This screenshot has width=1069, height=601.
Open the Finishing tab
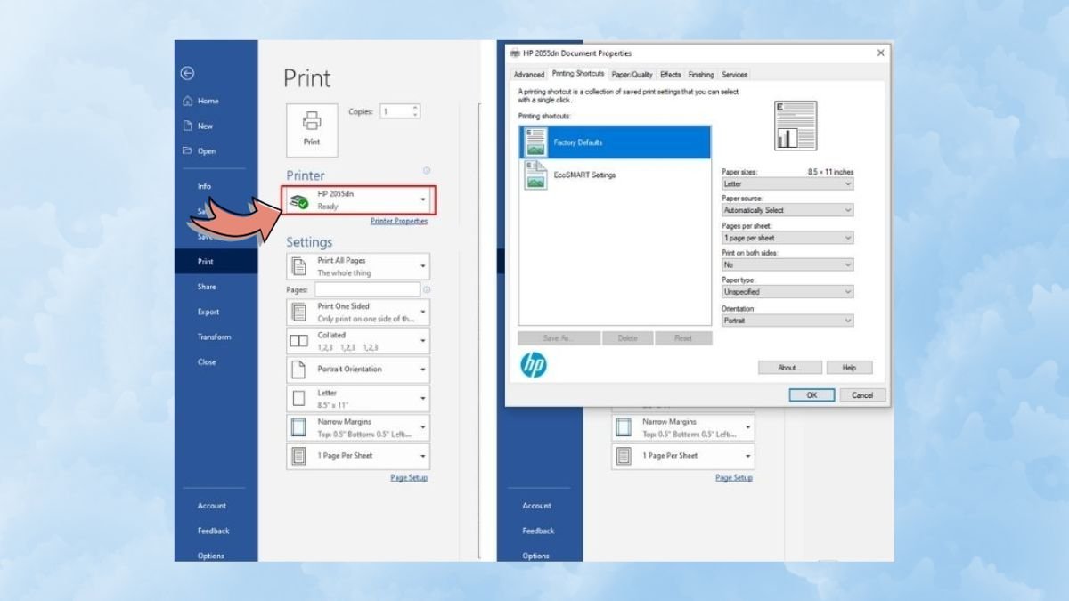pos(701,75)
